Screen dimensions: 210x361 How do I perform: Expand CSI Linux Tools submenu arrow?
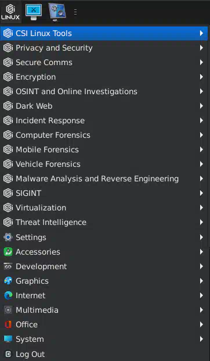201,33
